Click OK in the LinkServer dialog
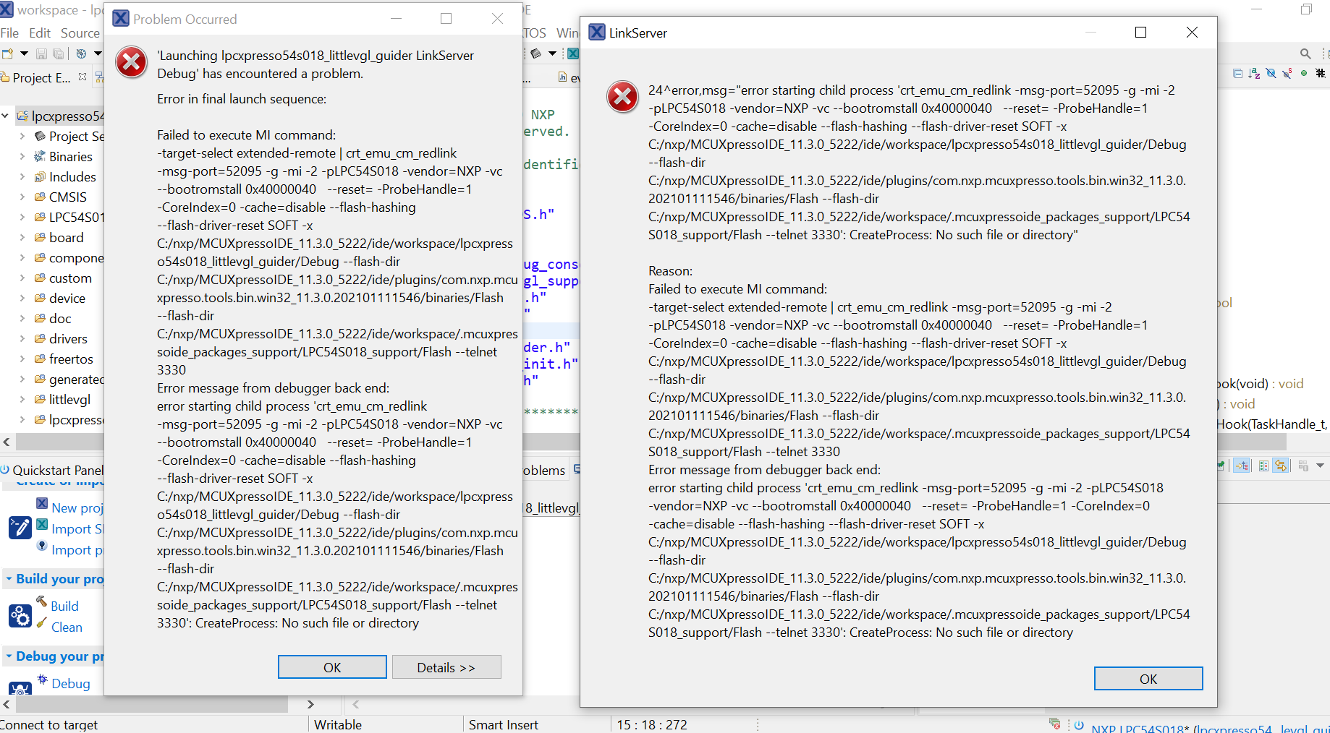1330x733 pixels. (1148, 678)
